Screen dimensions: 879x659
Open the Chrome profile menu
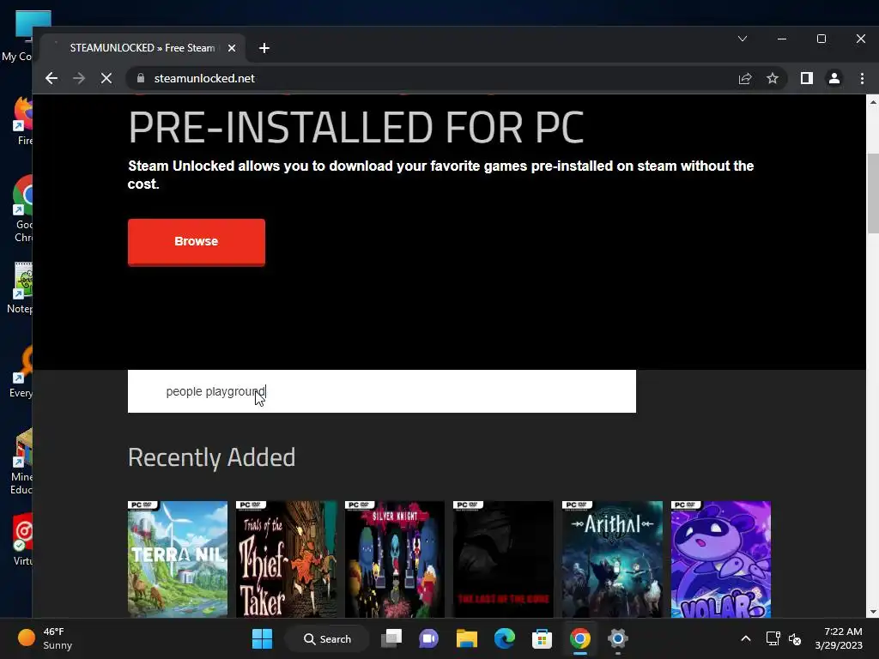click(834, 78)
